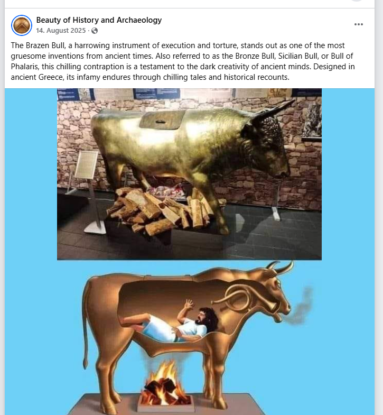Click the illustrated bull's curved horns
The width and height of the screenshot is (383, 415).
(x=281, y=268)
